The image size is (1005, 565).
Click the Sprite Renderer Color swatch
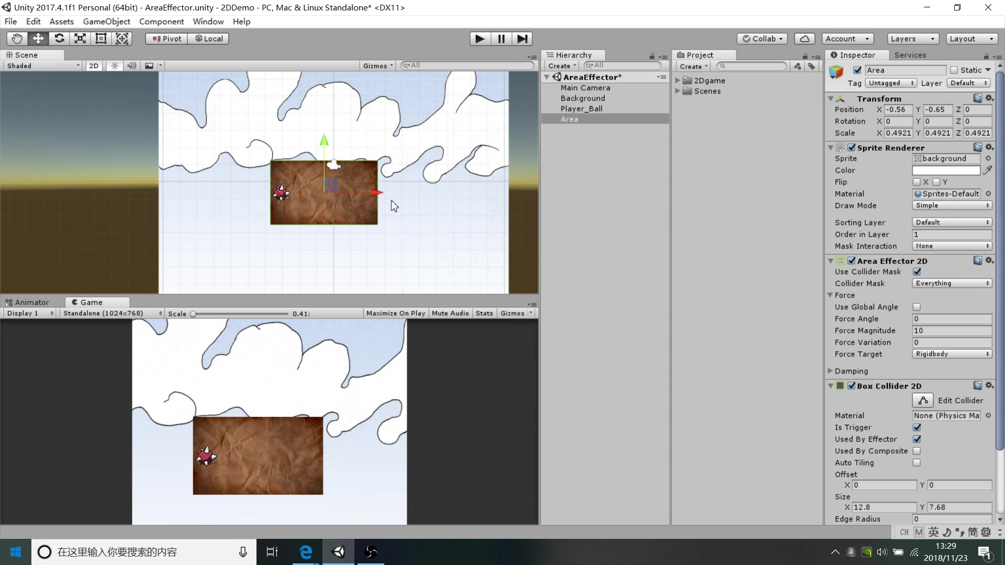click(x=945, y=171)
